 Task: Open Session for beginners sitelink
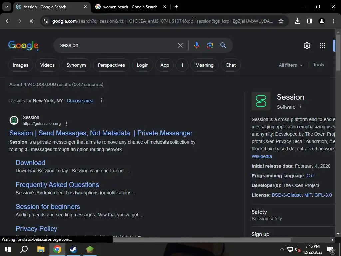click(48, 207)
